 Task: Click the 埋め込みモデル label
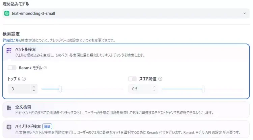(x=16, y=4)
